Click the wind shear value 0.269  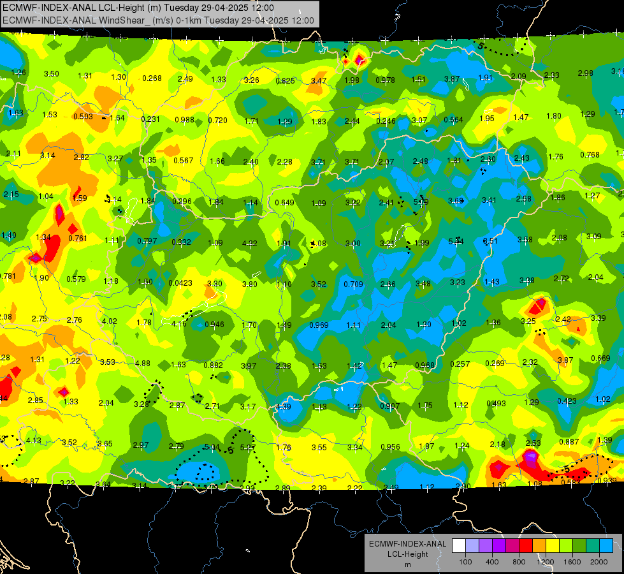(x=495, y=364)
